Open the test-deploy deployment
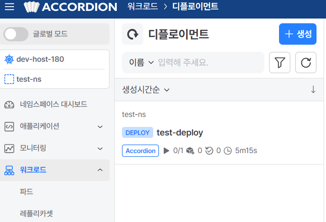326x222 pixels. [180, 133]
